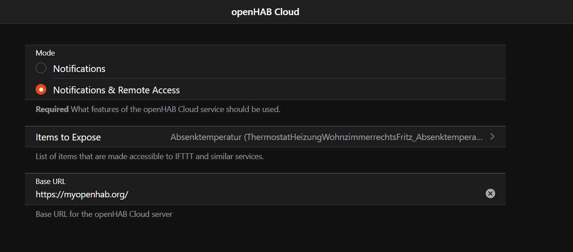Click the Mode section label
The width and height of the screenshot is (573, 252).
coord(45,53)
